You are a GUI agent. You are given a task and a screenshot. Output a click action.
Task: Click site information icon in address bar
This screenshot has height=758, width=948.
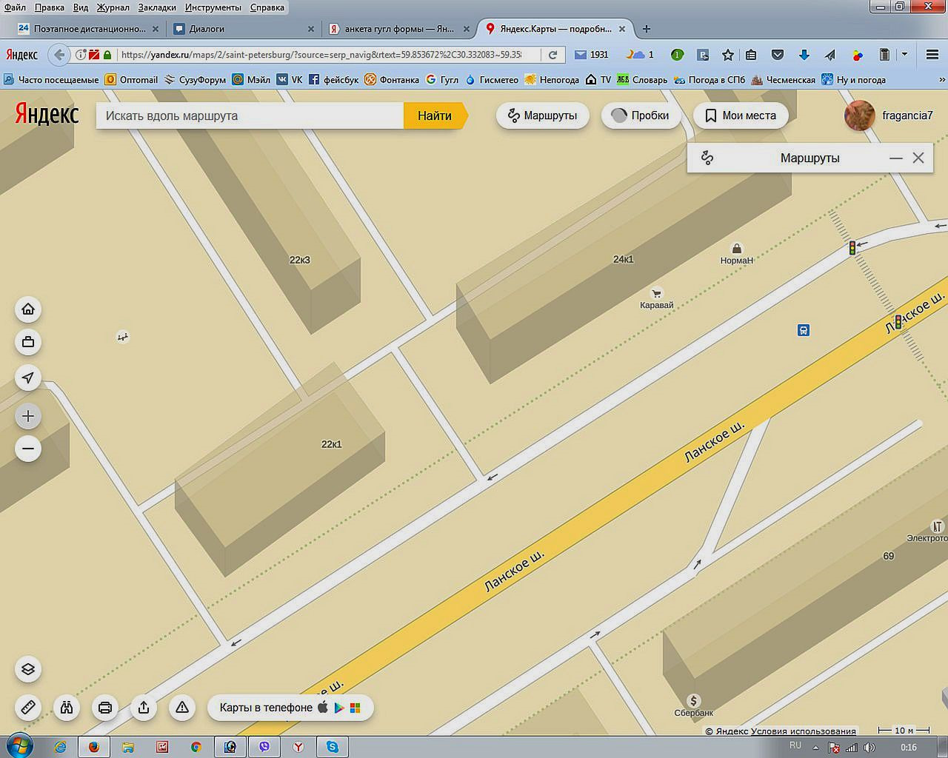coord(81,55)
